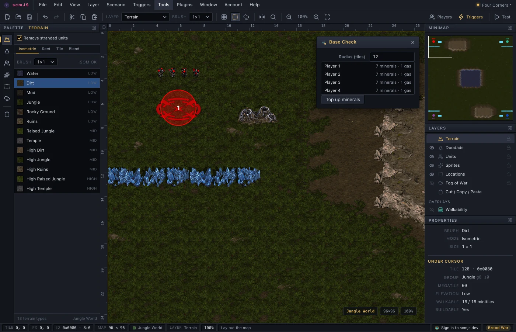Hide the Units layer eye icon
Screen dimensions: 516x332
click(x=432, y=156)
